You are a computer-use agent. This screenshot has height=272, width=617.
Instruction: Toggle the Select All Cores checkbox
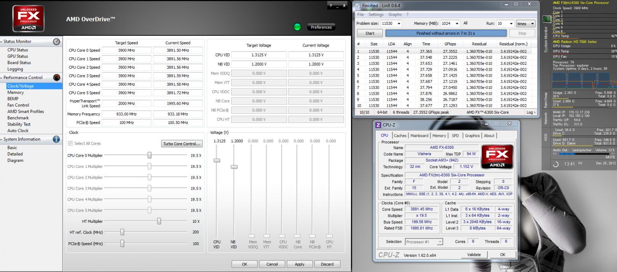[x=70, y=143]
